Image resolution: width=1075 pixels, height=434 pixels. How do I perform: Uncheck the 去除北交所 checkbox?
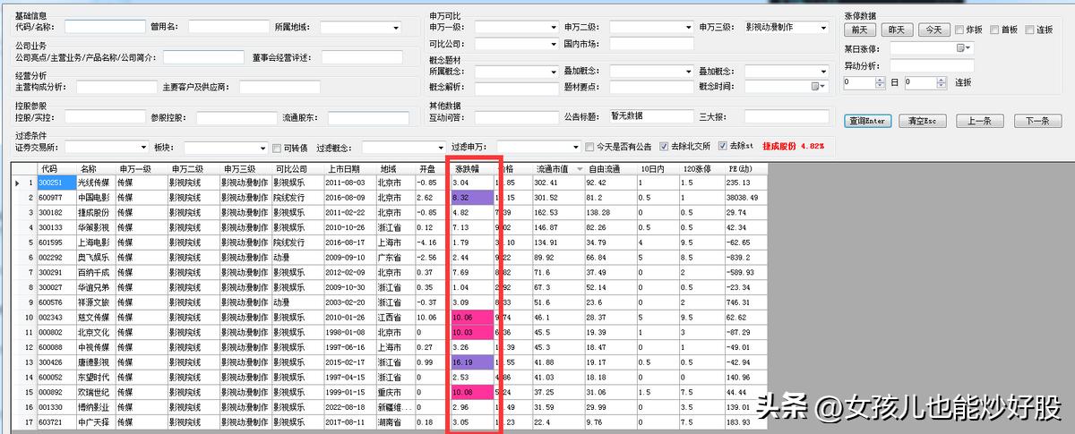(x=663, y=147)
